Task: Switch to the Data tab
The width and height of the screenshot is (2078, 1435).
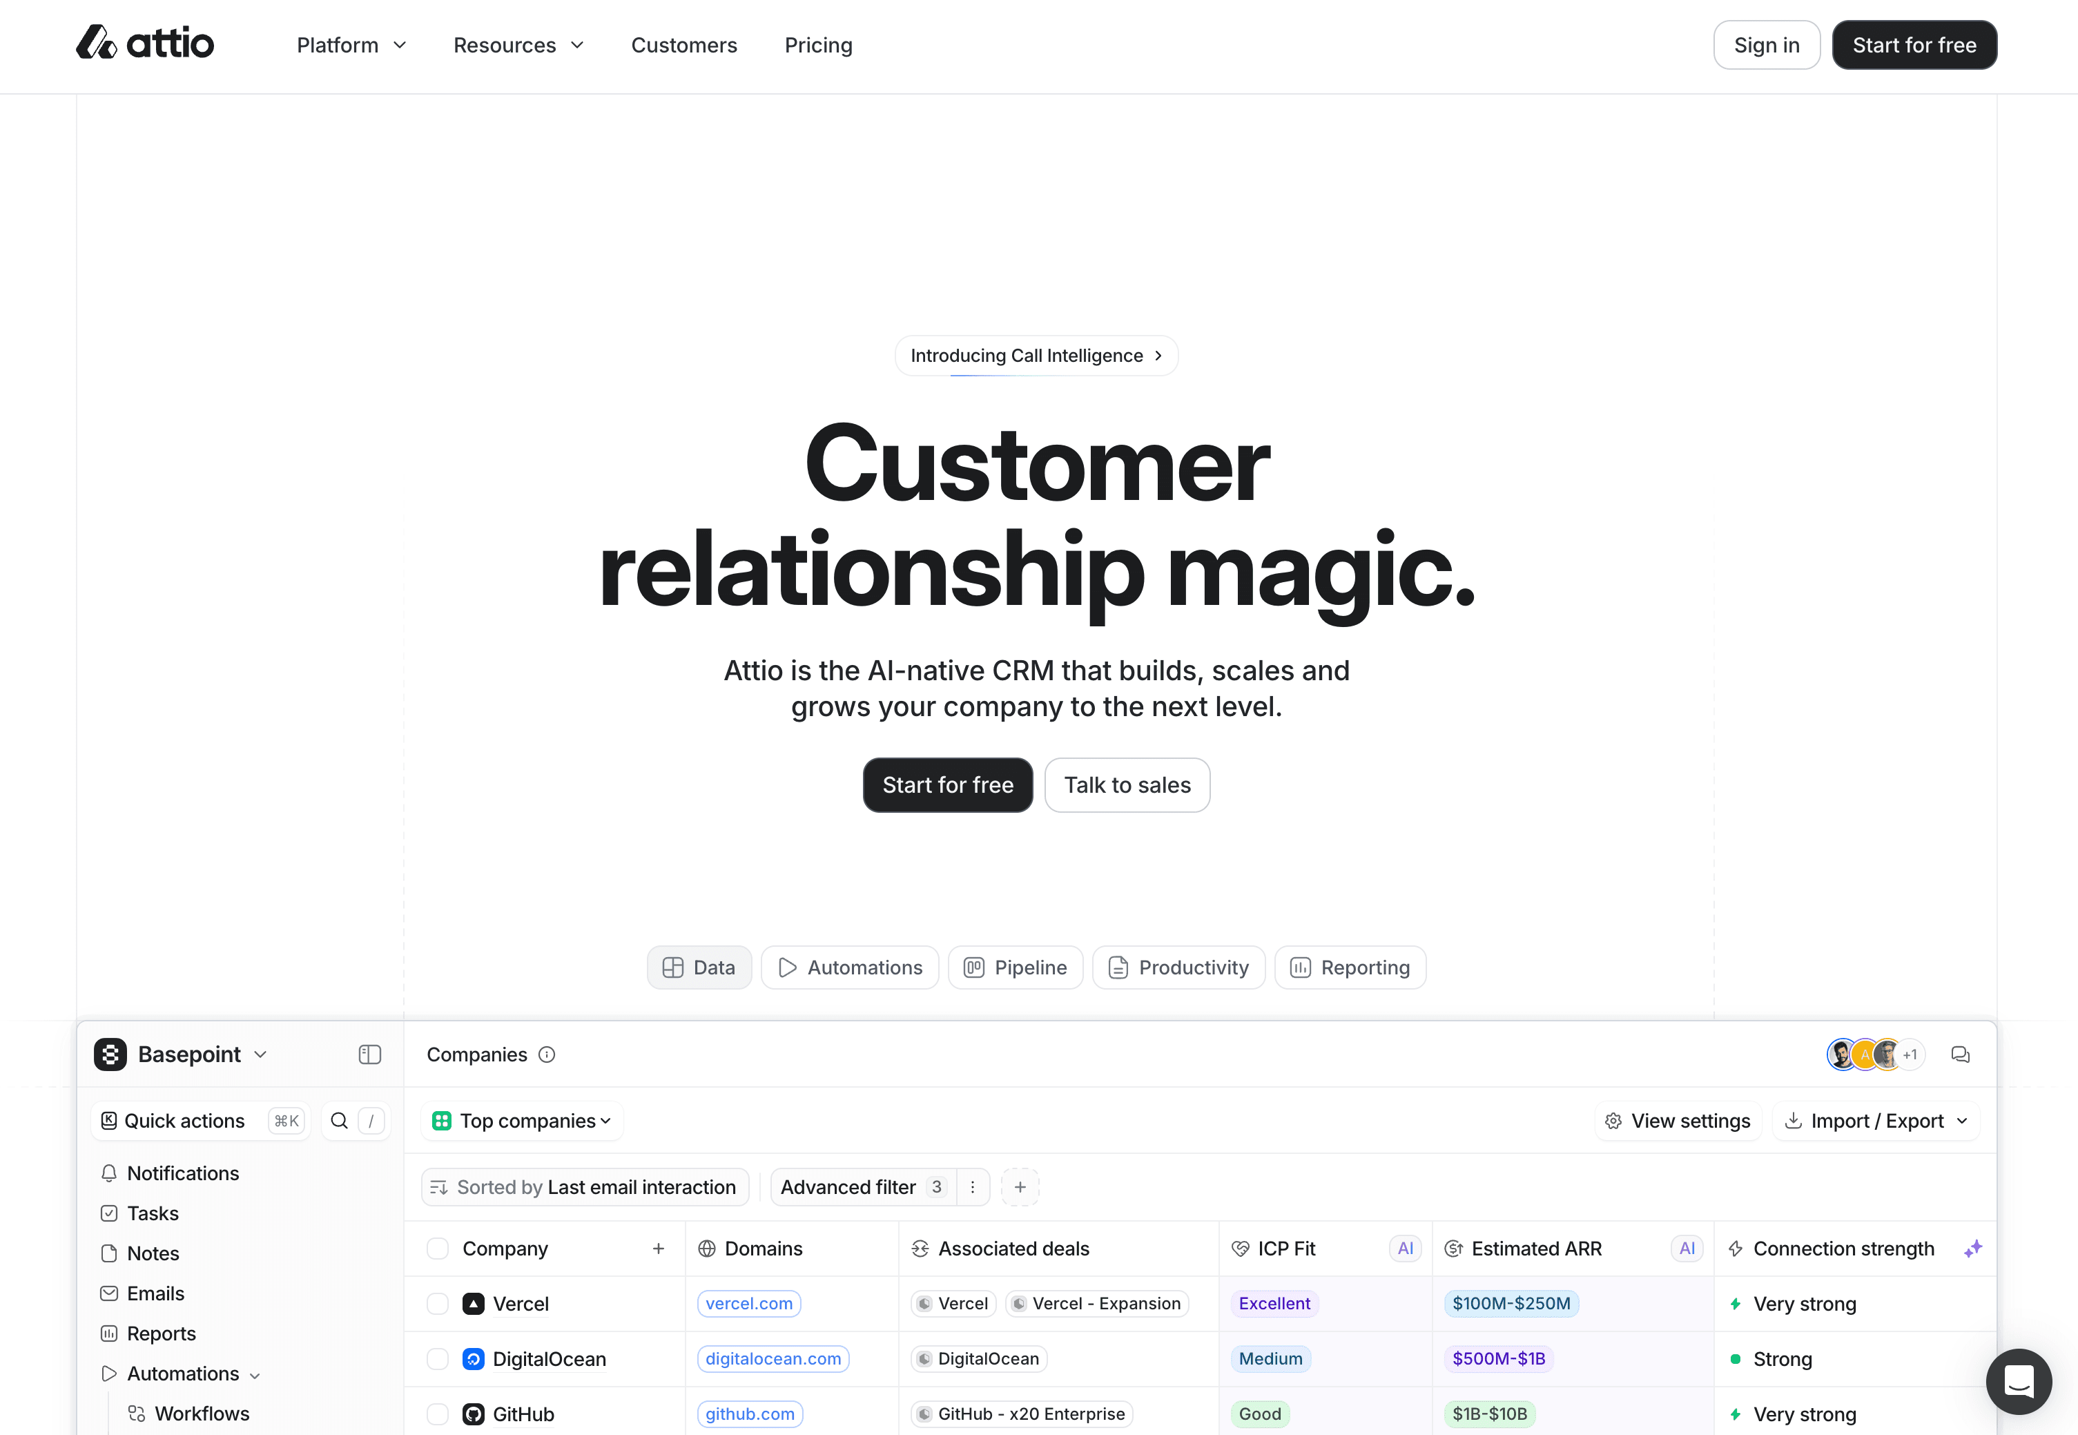Action: (x=699, y=967)
